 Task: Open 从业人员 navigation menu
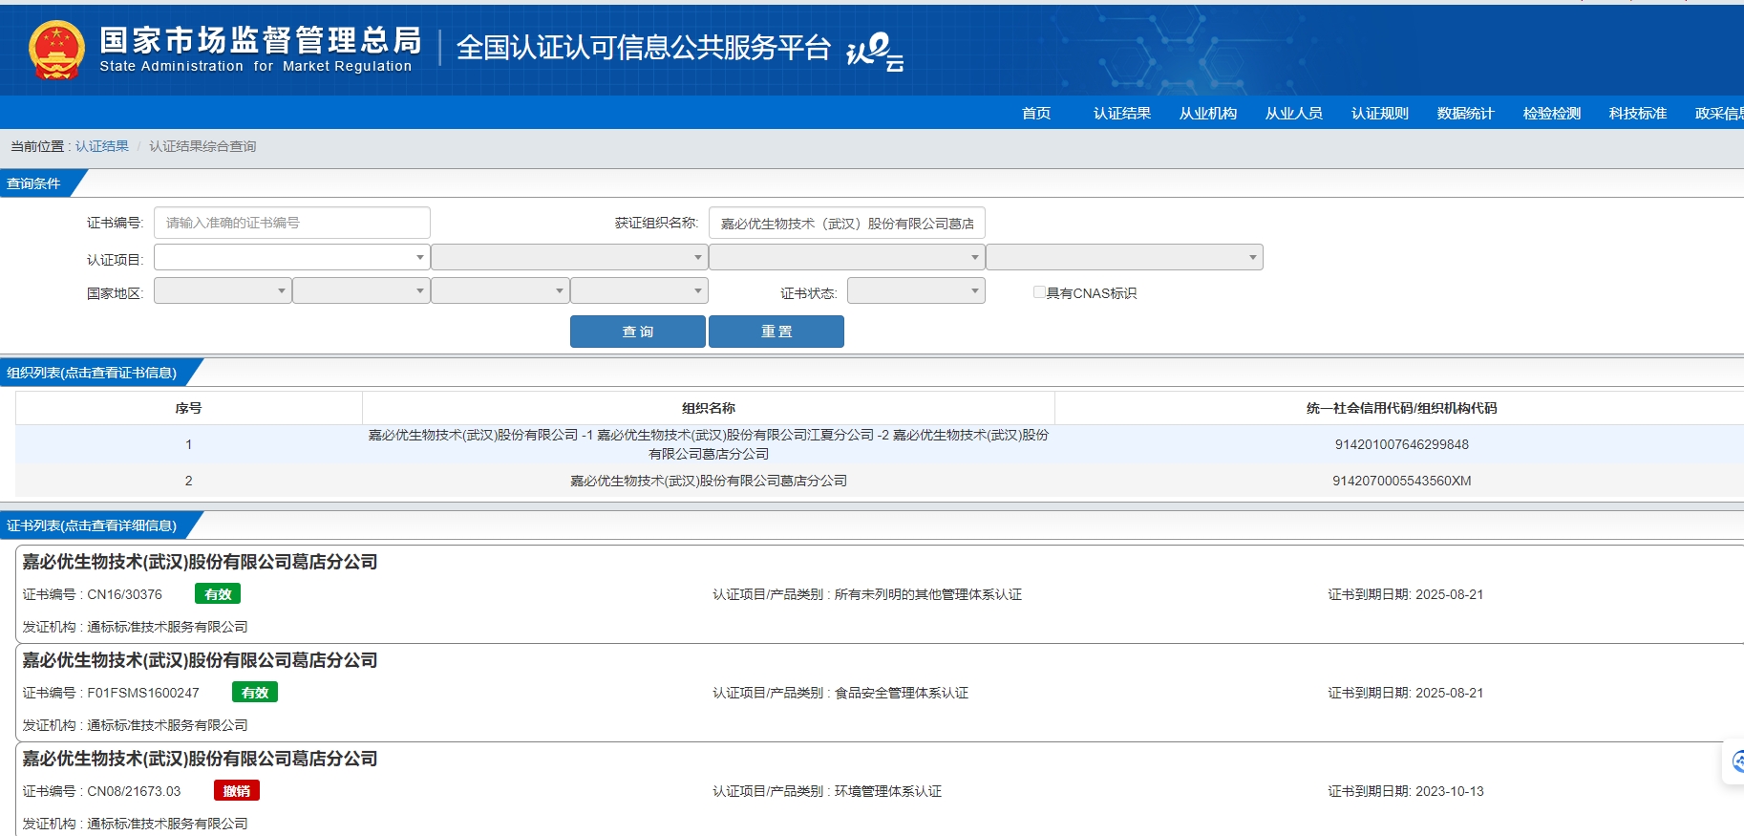1294,113
